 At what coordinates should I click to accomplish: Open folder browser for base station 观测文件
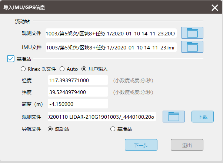coord(174,117)
